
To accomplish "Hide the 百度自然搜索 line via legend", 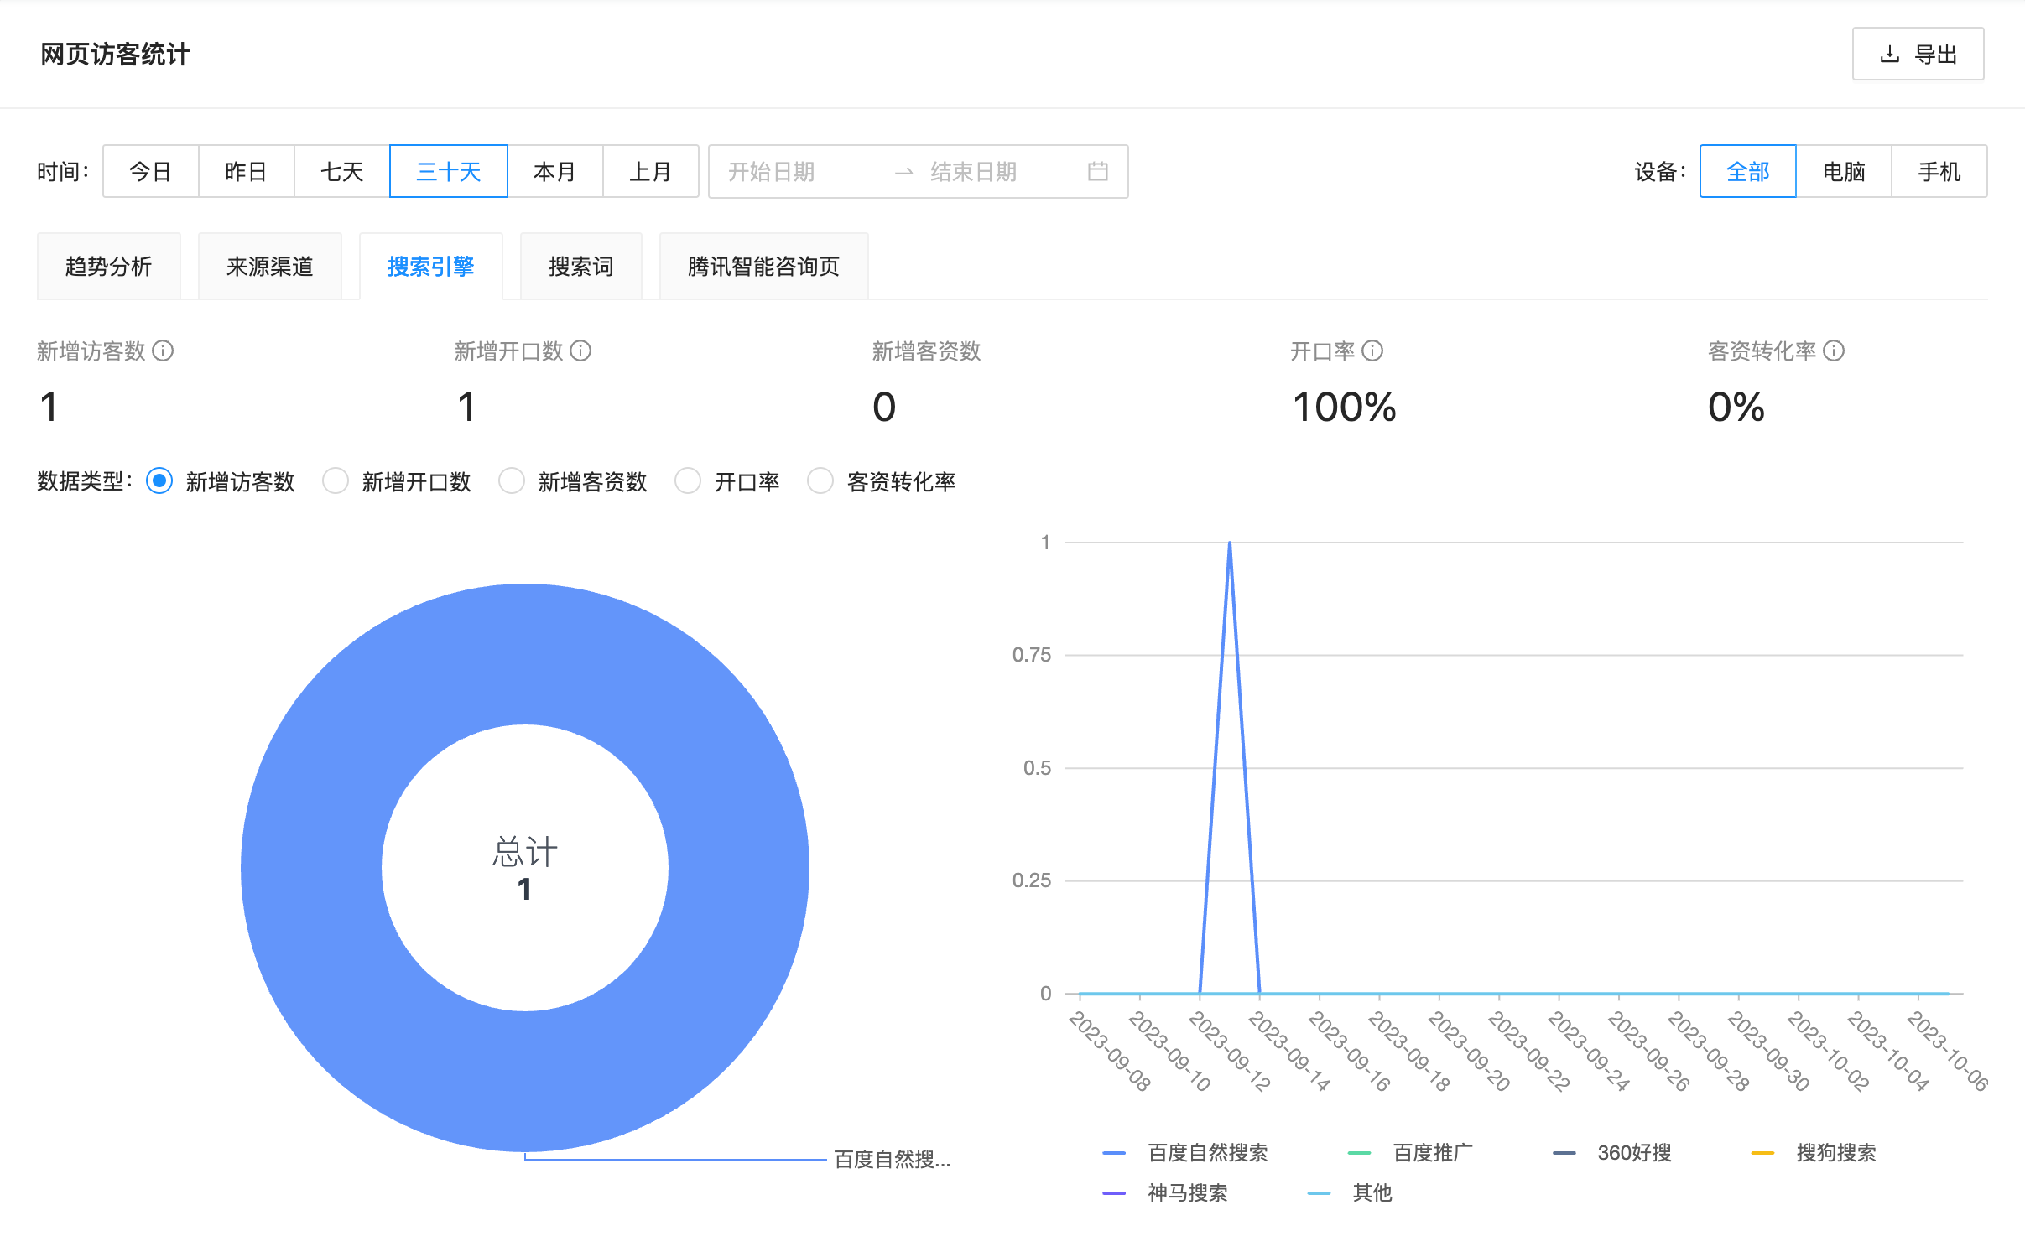I will [1113, 1152].
